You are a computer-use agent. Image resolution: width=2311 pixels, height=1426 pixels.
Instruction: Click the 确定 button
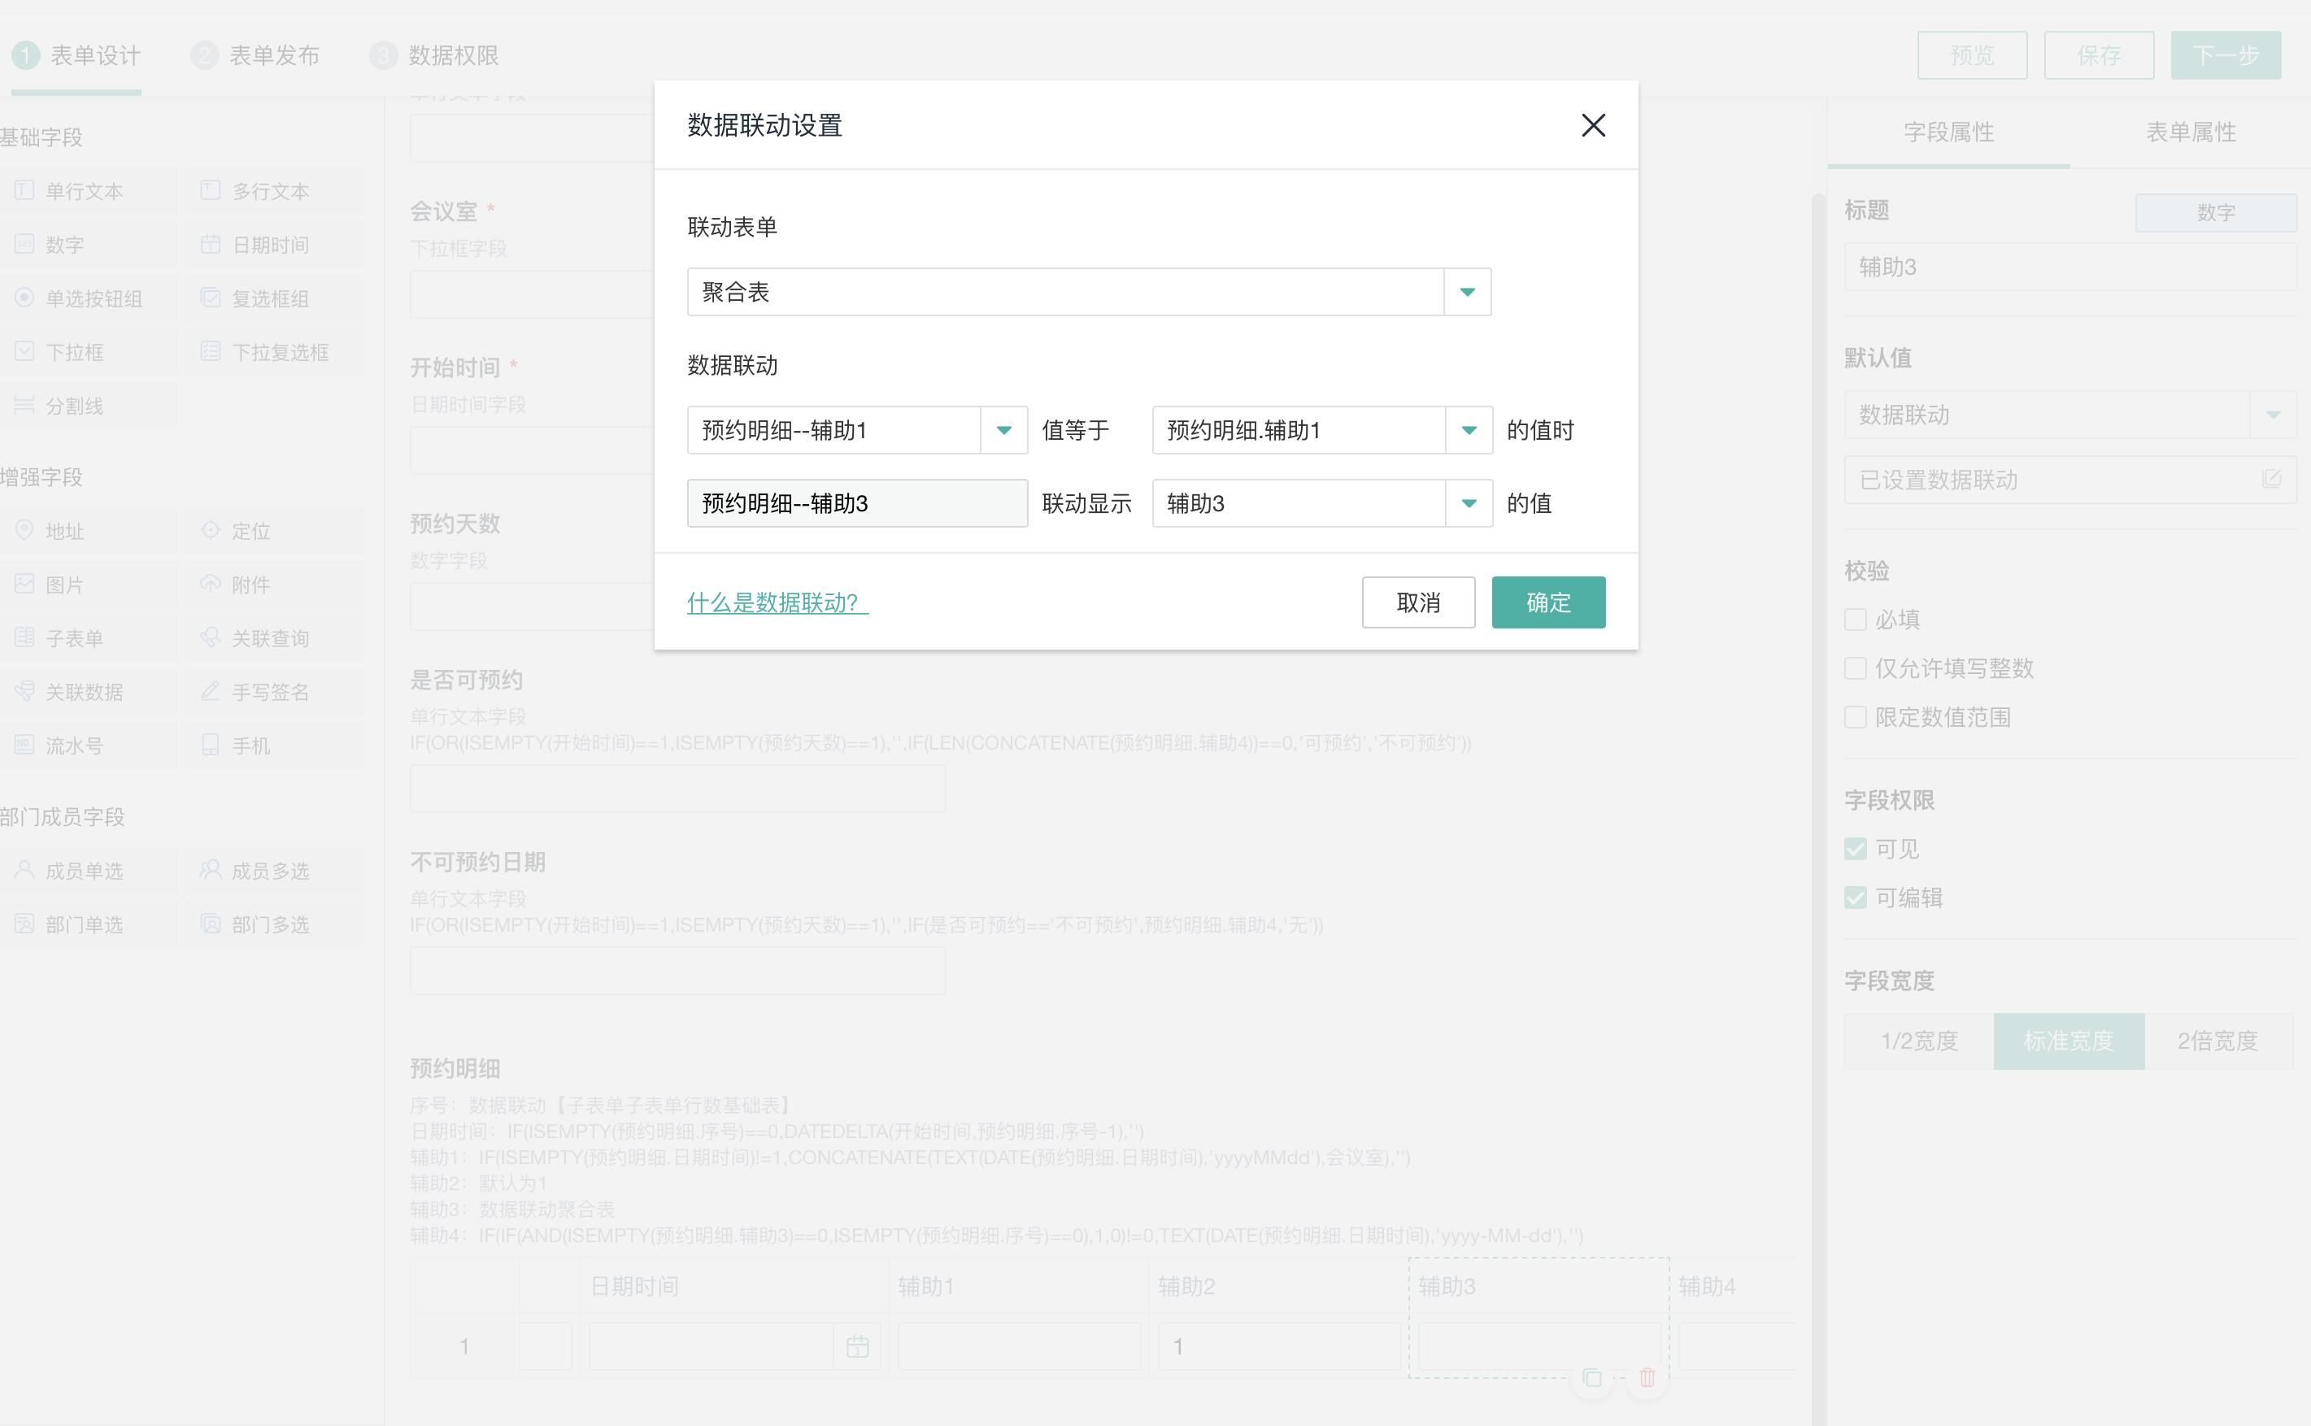[1548, 602]
